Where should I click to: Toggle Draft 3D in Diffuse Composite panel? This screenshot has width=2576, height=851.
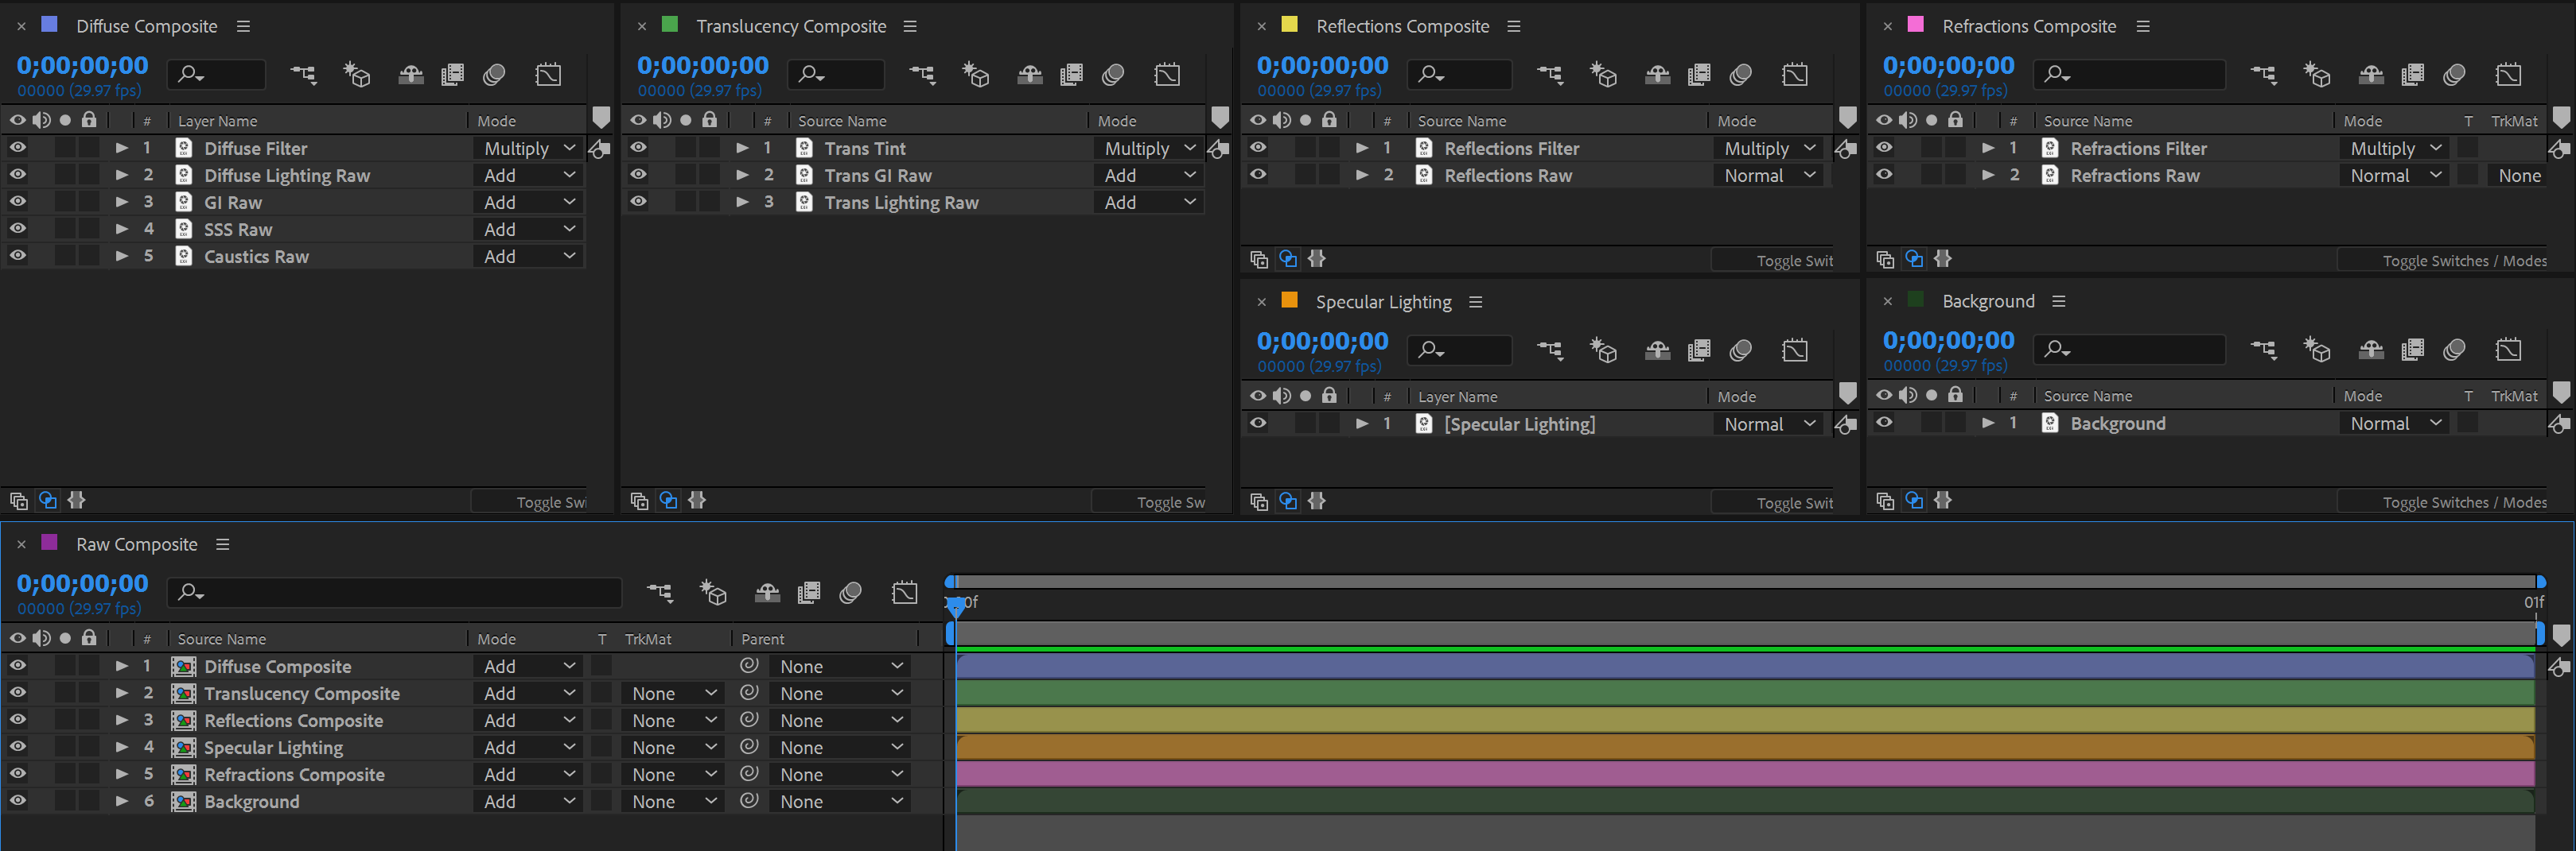pyautogui.click(x=357, y=74)
